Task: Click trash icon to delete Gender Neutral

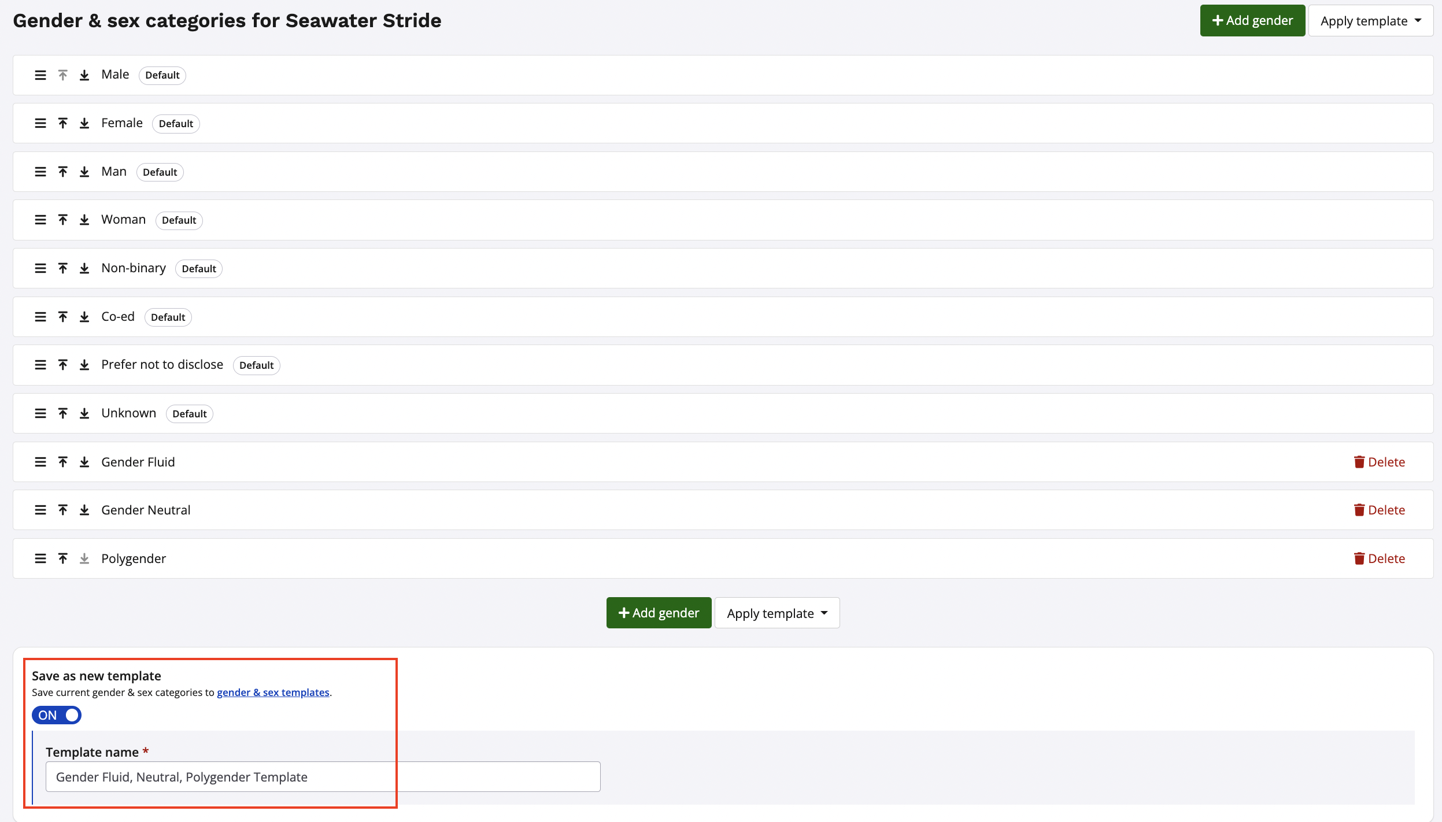Action: point(1359,510)
